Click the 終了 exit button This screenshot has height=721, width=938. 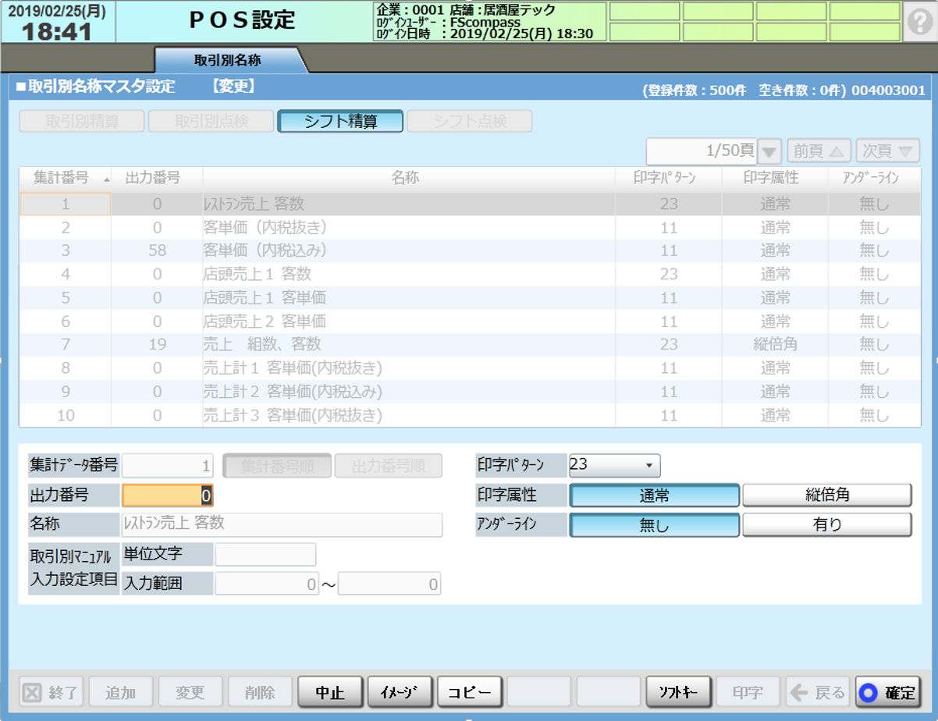[x=52, y=692]
